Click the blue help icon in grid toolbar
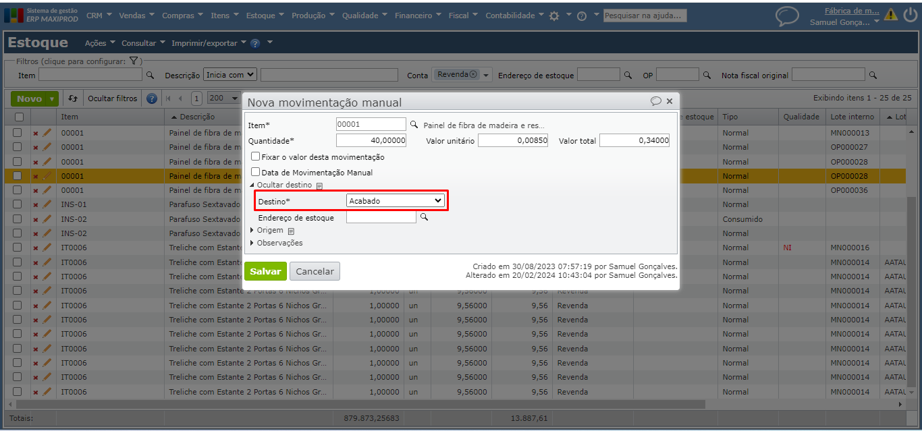Screen dimensions: 922x431 tap(152, 98)
